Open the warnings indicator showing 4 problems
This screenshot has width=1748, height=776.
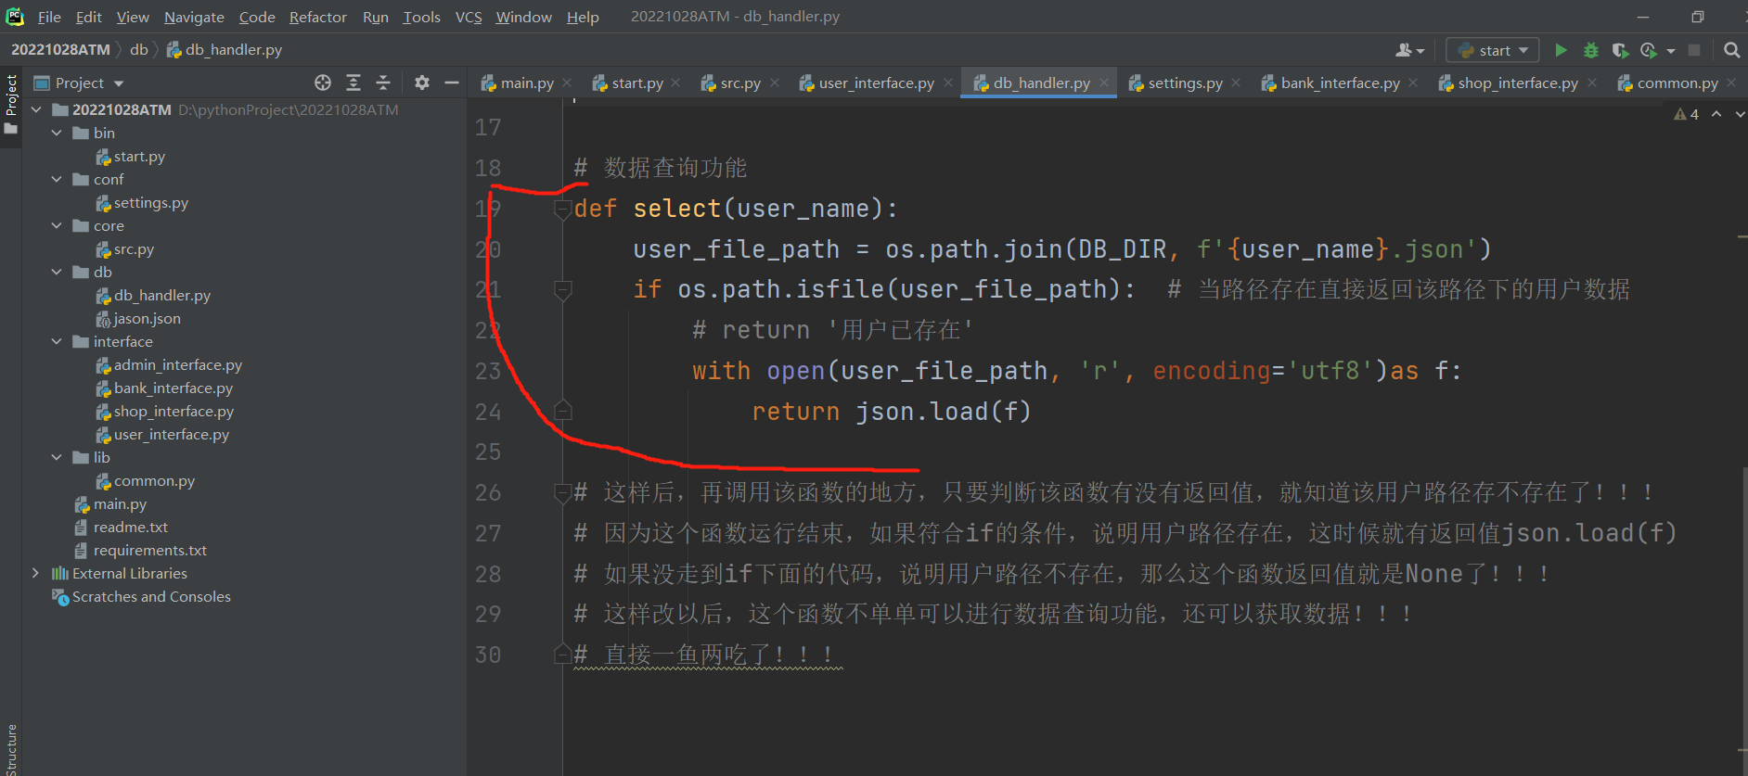(1686, 114)
